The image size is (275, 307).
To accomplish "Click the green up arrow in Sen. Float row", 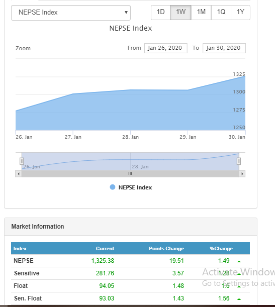I will [239, 299].
